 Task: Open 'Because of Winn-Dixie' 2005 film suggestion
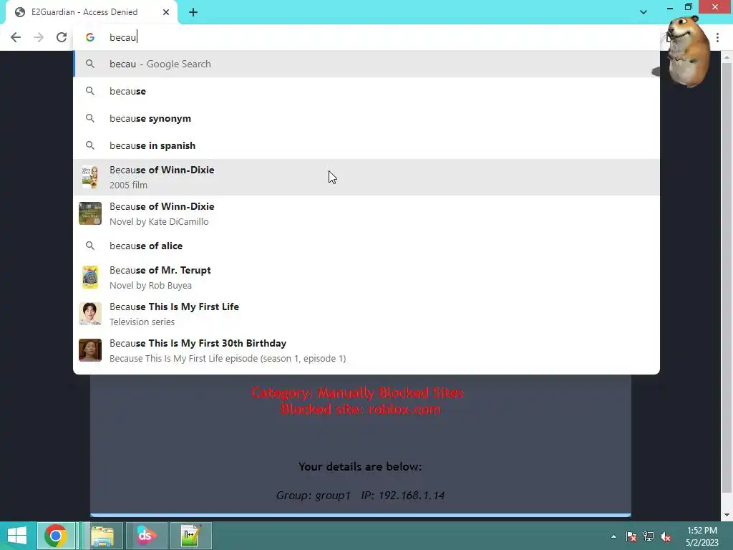click(x=366, y=178)
